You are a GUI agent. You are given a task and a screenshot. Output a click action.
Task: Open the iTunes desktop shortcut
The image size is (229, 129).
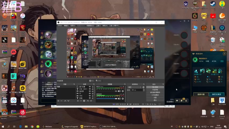(23, 17)
